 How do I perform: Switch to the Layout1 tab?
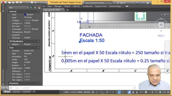[x=16, y=91]
